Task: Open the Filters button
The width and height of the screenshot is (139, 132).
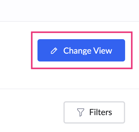Action: coord(94,112)
